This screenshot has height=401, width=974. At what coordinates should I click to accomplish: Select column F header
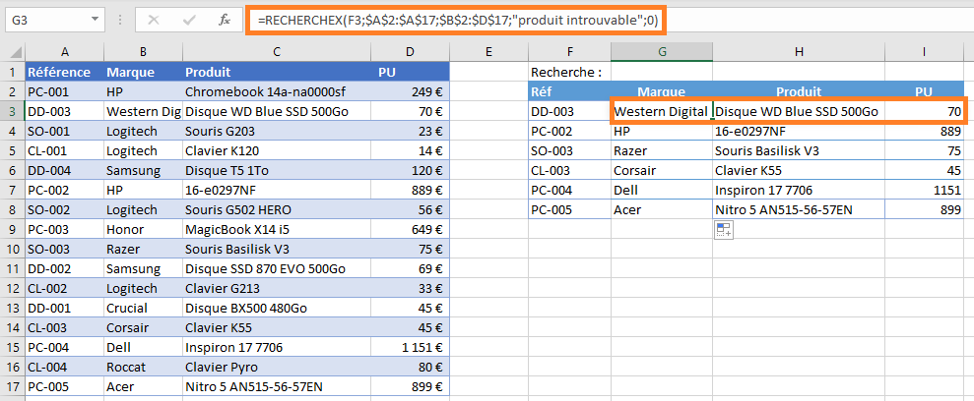pos(569,52)
